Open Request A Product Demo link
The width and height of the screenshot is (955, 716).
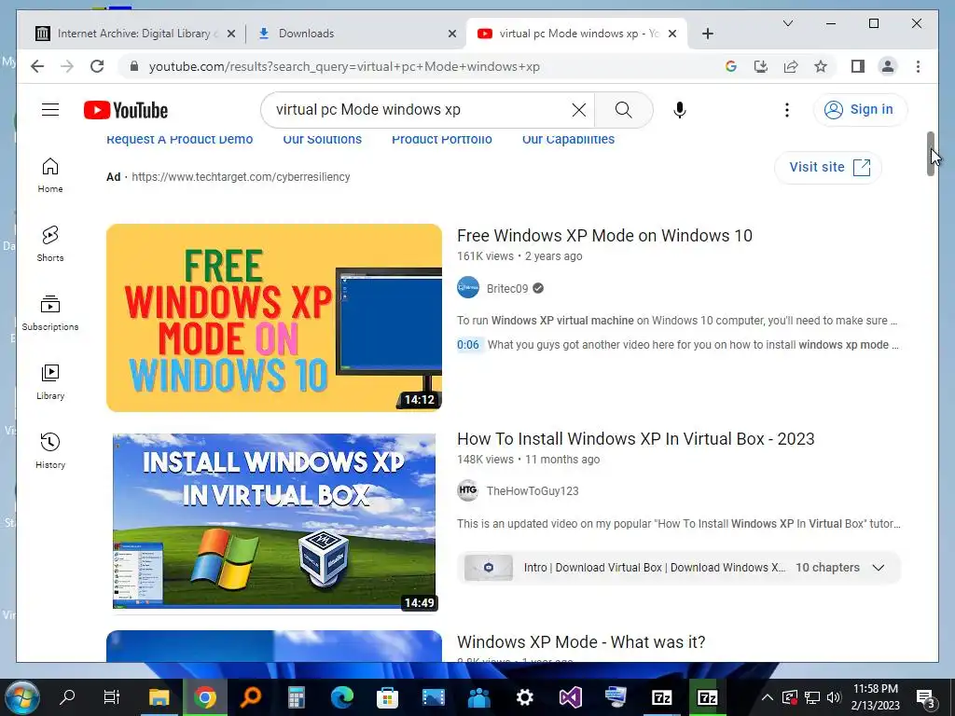coord(179,140)
